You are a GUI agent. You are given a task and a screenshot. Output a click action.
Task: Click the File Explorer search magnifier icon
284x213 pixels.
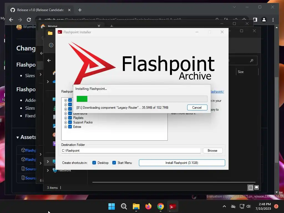(252, 60)
